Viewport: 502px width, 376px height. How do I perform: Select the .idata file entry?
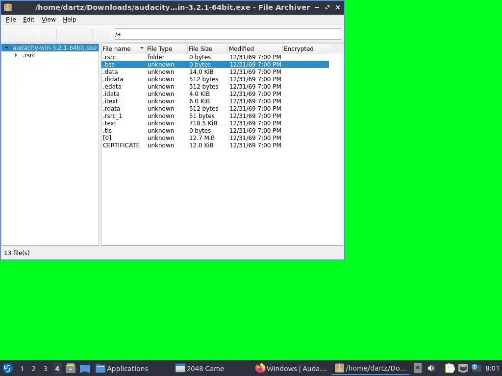[215, 94]
